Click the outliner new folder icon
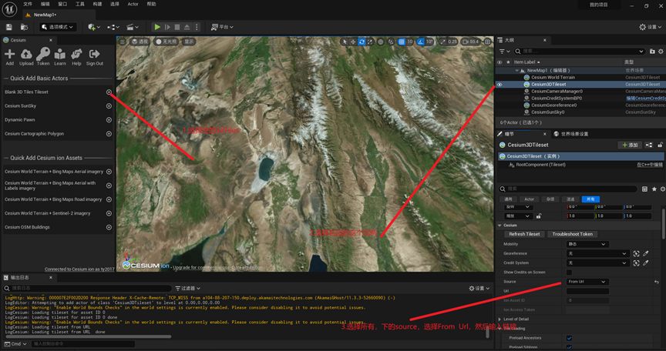 tap(652, 52)
